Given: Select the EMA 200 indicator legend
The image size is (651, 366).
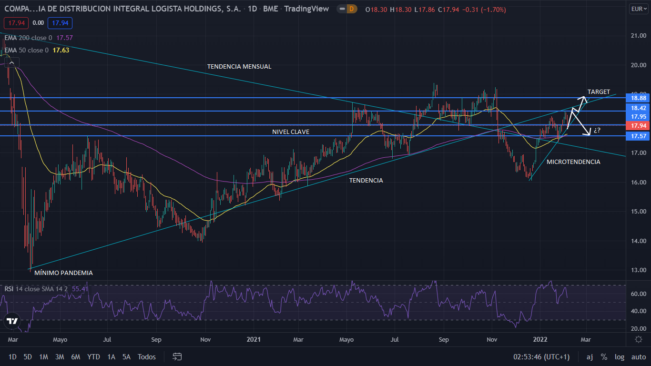Looking at the screenshot, I should 29,38.
